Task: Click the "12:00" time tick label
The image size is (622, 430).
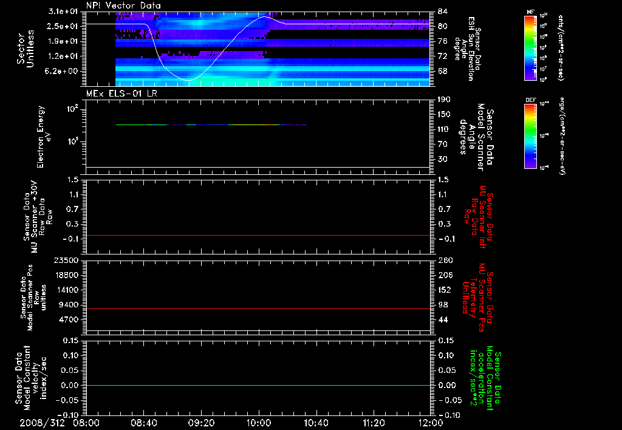Action: pyautogui.click(x=431, y=423)
